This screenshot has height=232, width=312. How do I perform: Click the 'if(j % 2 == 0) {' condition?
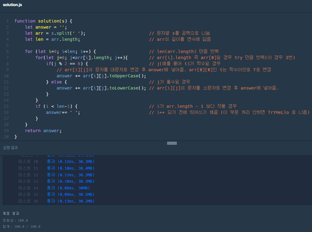tap(67, 64)
